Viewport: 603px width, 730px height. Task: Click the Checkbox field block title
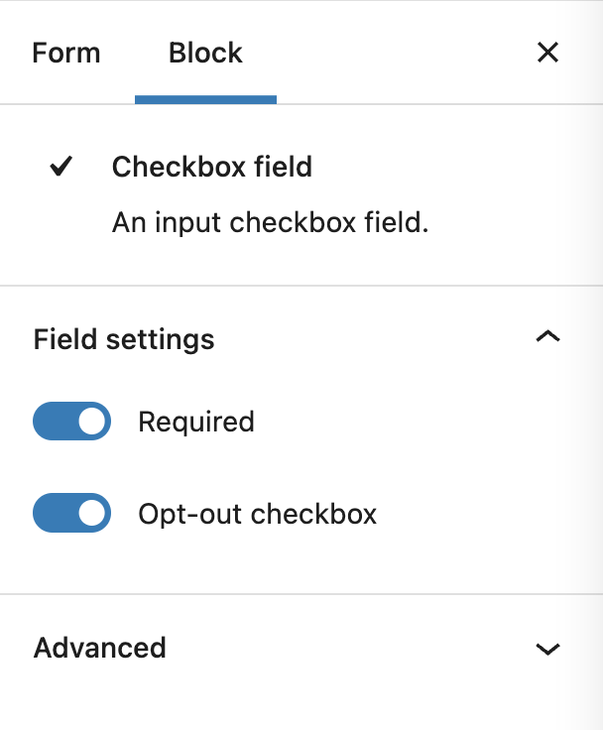[x=212, y=167]
